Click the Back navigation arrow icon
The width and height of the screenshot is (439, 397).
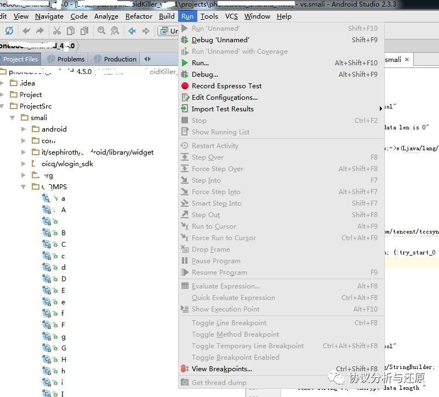pyautogui.click(x=132, y=31)
